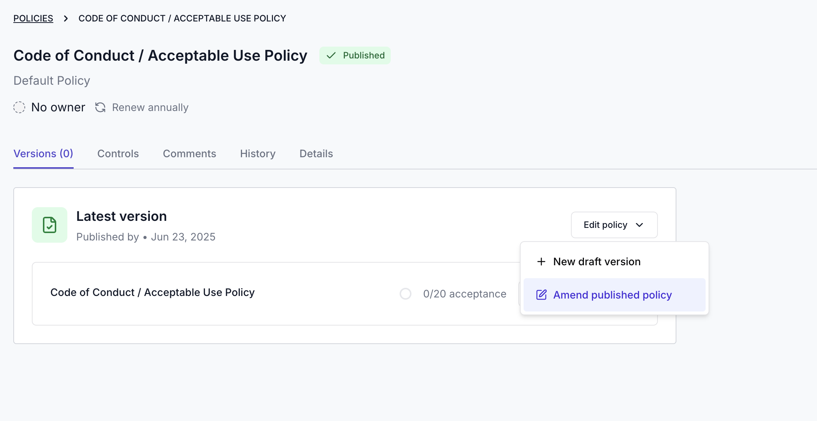Select New draft version menu option
This screenshot has width=817, height=421.
615,262
